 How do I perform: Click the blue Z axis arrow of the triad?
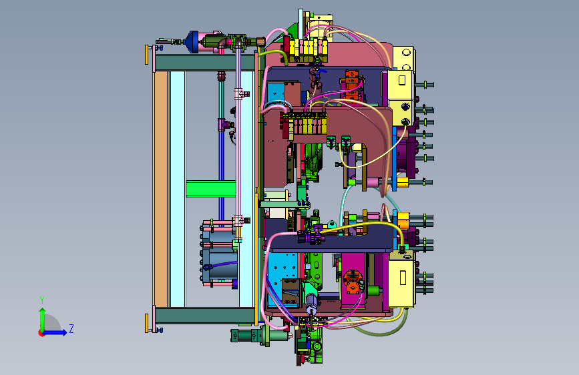click(x=55, y=332)
